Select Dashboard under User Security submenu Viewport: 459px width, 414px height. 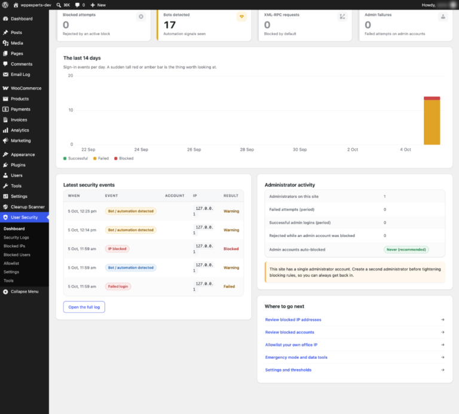(14, 229)
